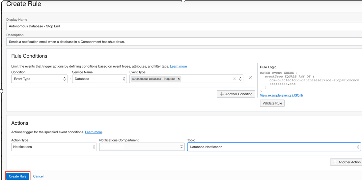
Task: Open the Service Name Database dropdown
Action: tap(99, 79)
